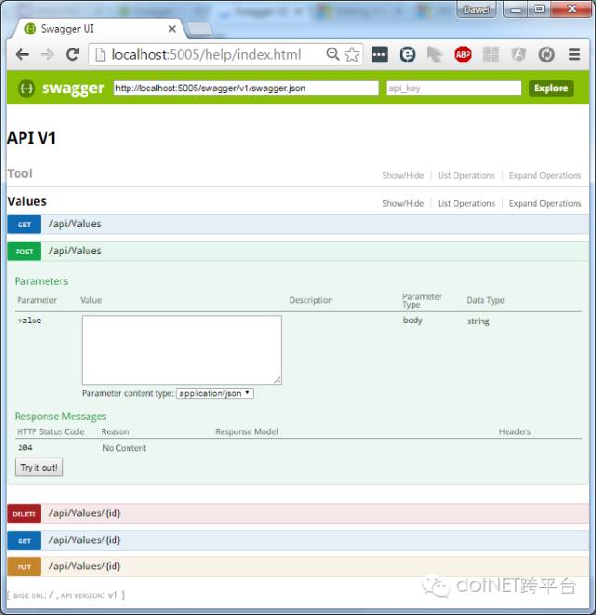Bookmark page with the star icon
This screenshot has width=596, height=615.
click(352, 55)
